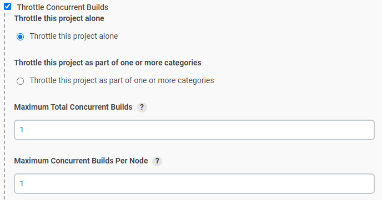Open help for Maximum Total Concurrent Builds

click(x=142, y=107)
